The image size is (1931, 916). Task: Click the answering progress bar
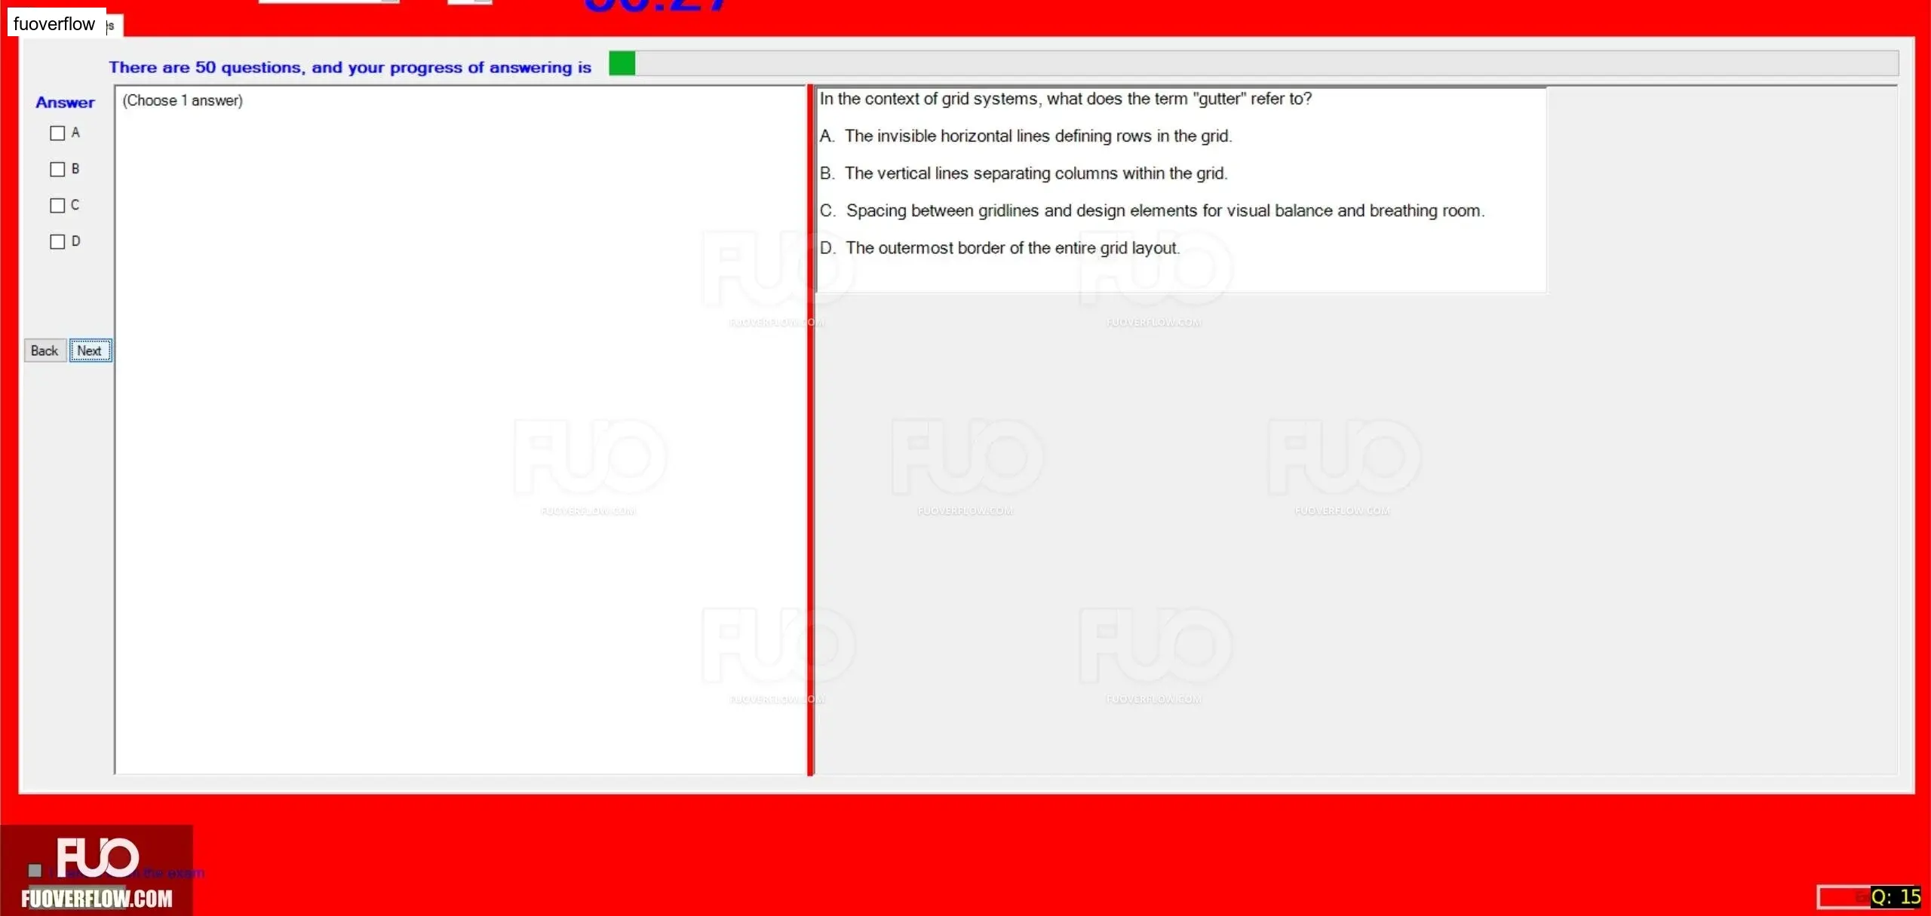click(x=1253, y=63)
